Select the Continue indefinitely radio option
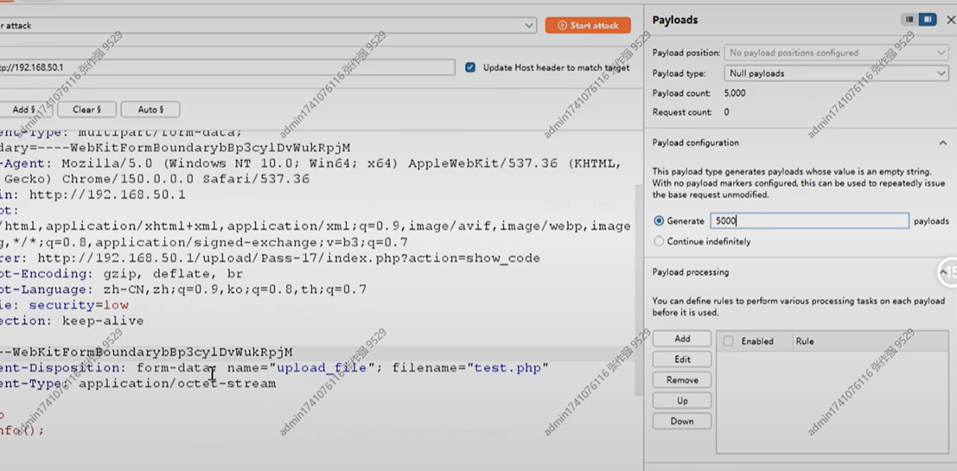This screenshot has width=957, height=471. pyautogui.click(x=659, y=242)
